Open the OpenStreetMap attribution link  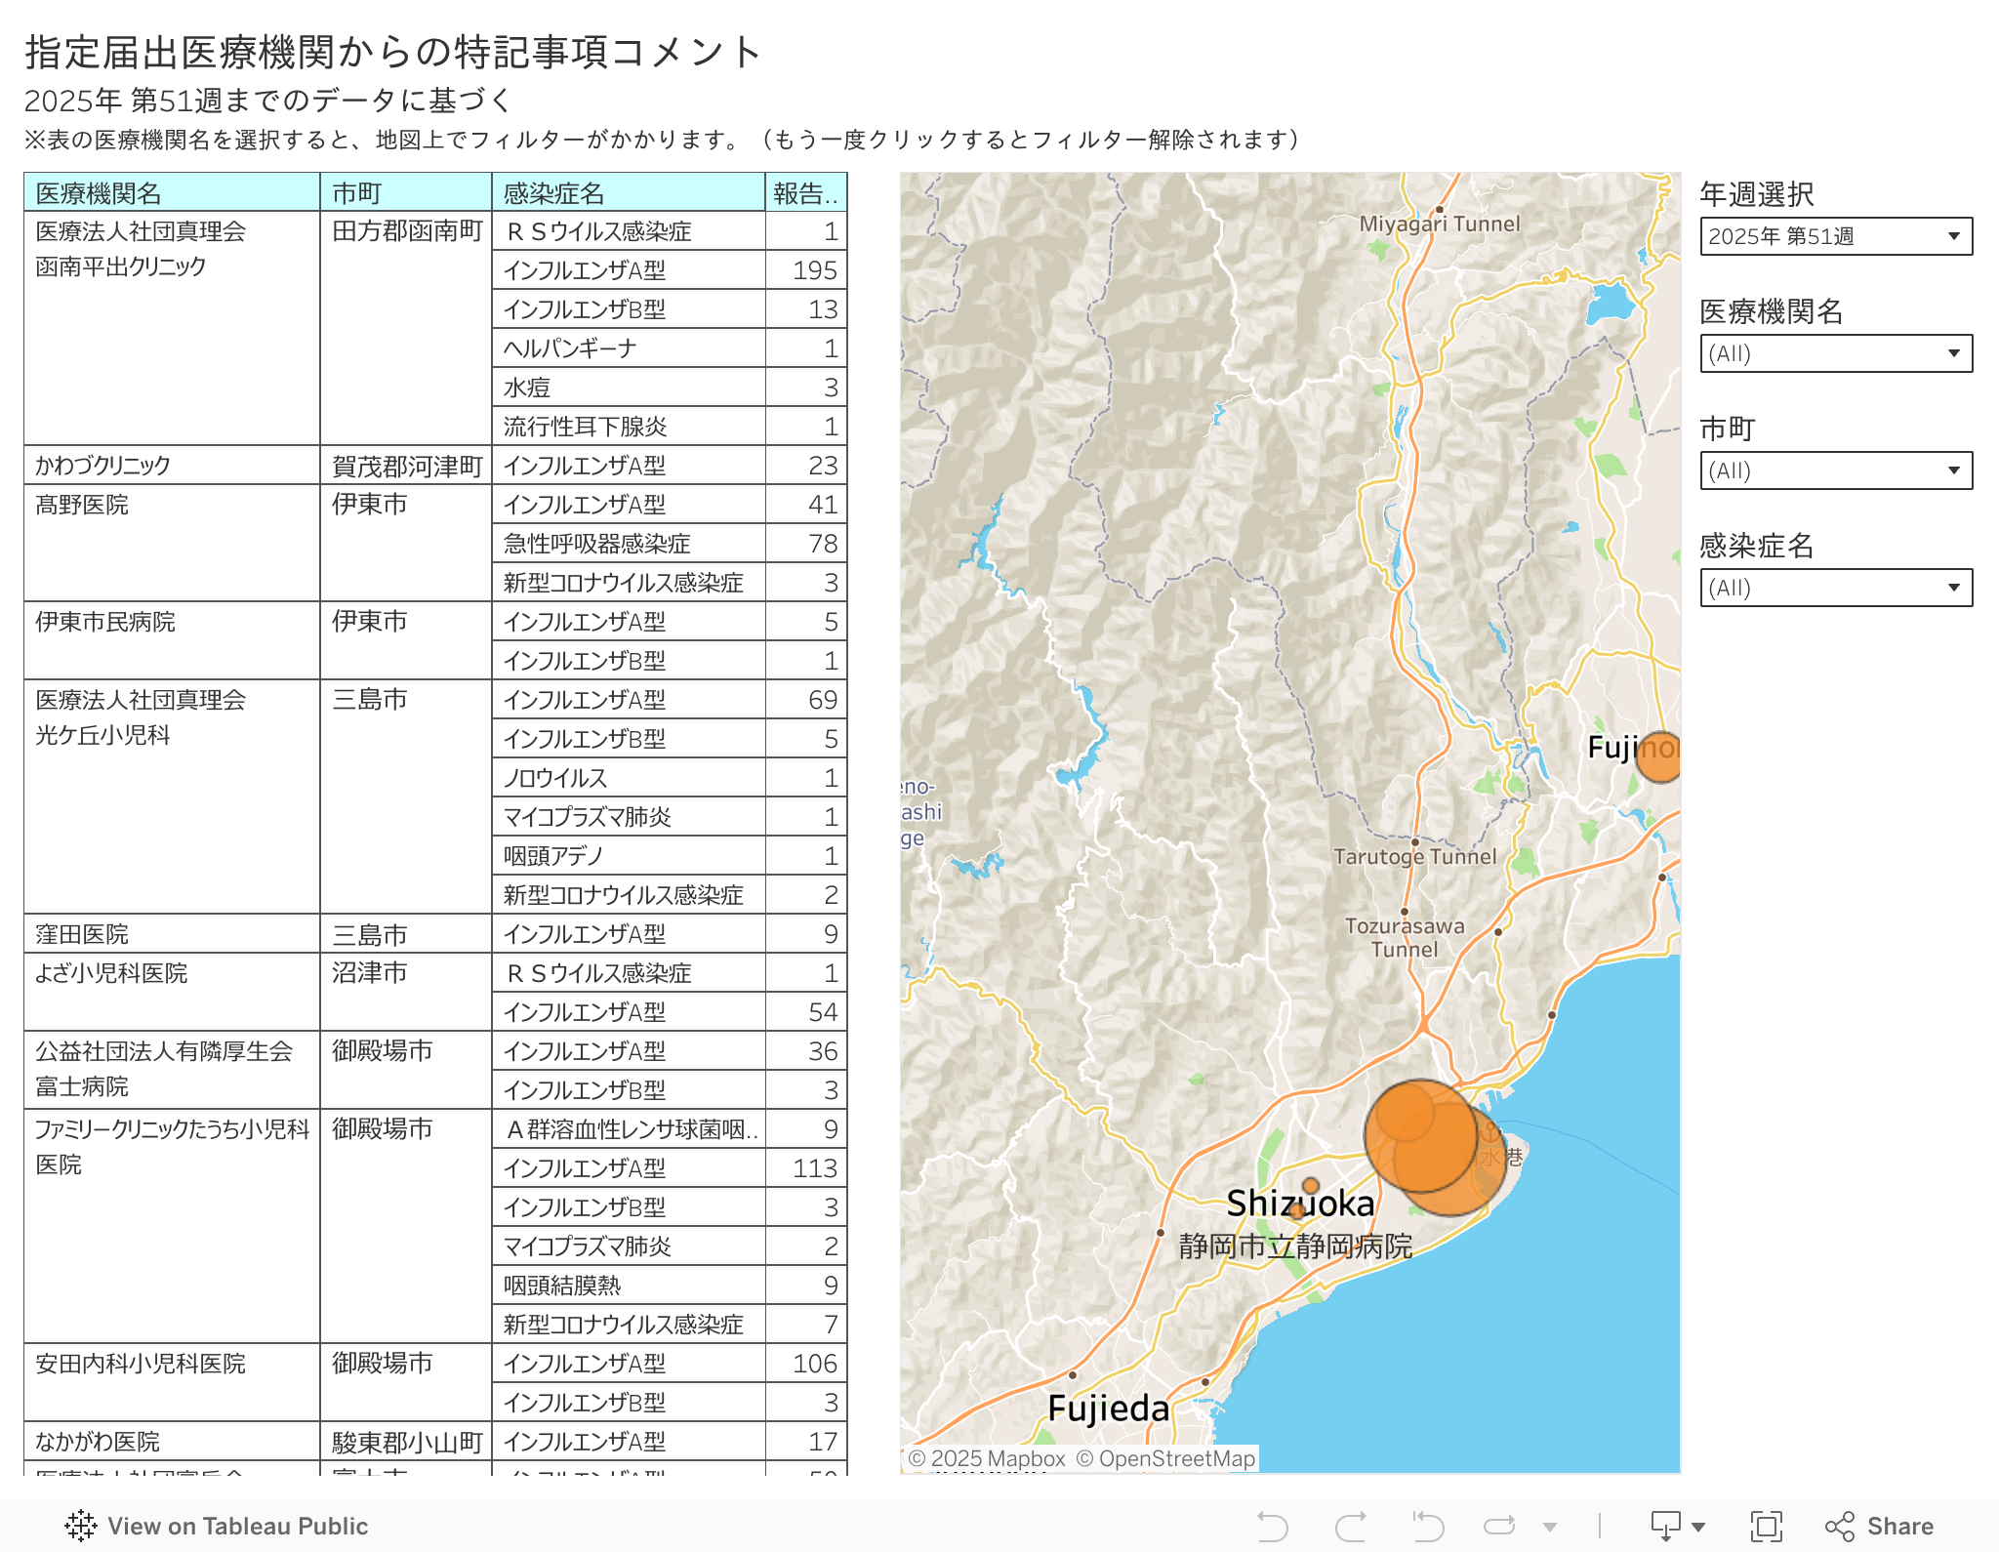pos(1165,1458)
